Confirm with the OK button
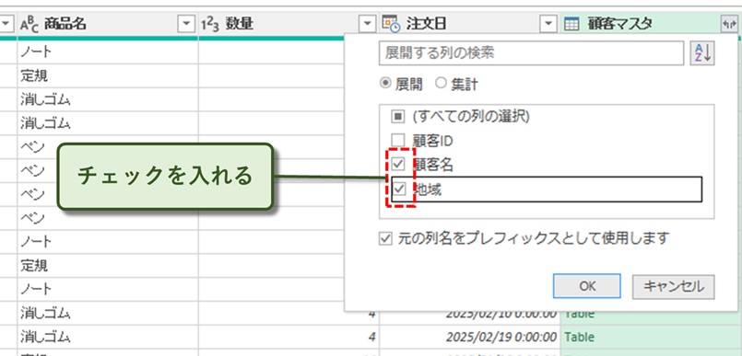This screenshot has height=356, width=742. tap(587, 286)
